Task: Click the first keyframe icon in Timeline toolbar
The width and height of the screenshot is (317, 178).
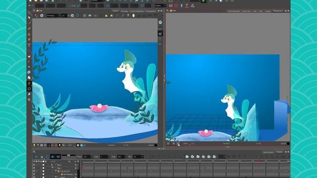Action: [x=187, y=157]
